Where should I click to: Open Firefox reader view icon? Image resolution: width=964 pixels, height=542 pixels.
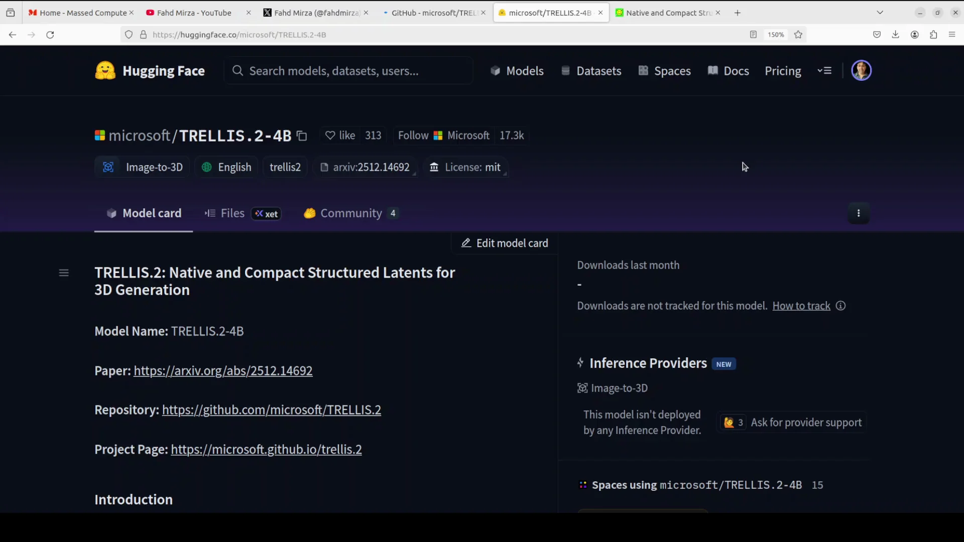753,35
